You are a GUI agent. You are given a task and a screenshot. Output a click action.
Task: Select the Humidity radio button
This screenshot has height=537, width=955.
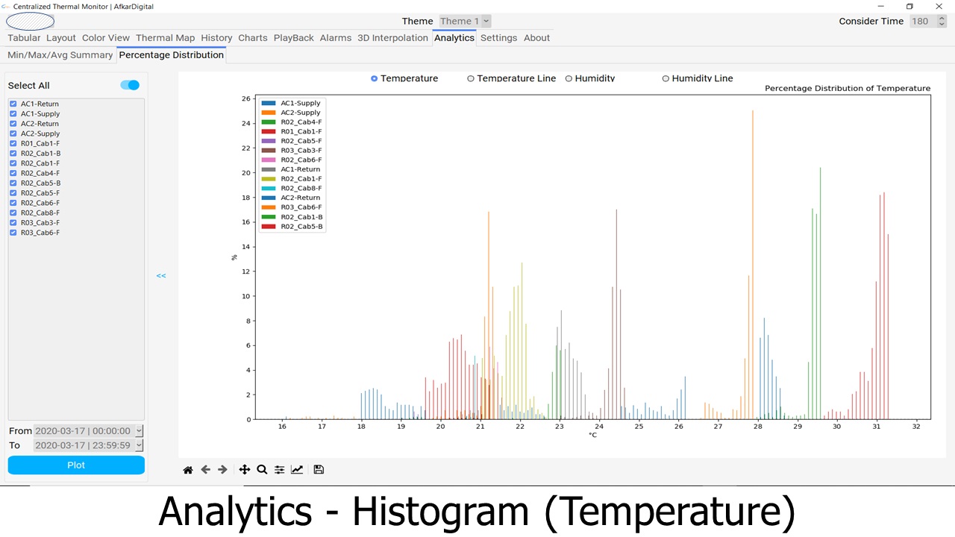pyautogui.click(x=569, y=78)
